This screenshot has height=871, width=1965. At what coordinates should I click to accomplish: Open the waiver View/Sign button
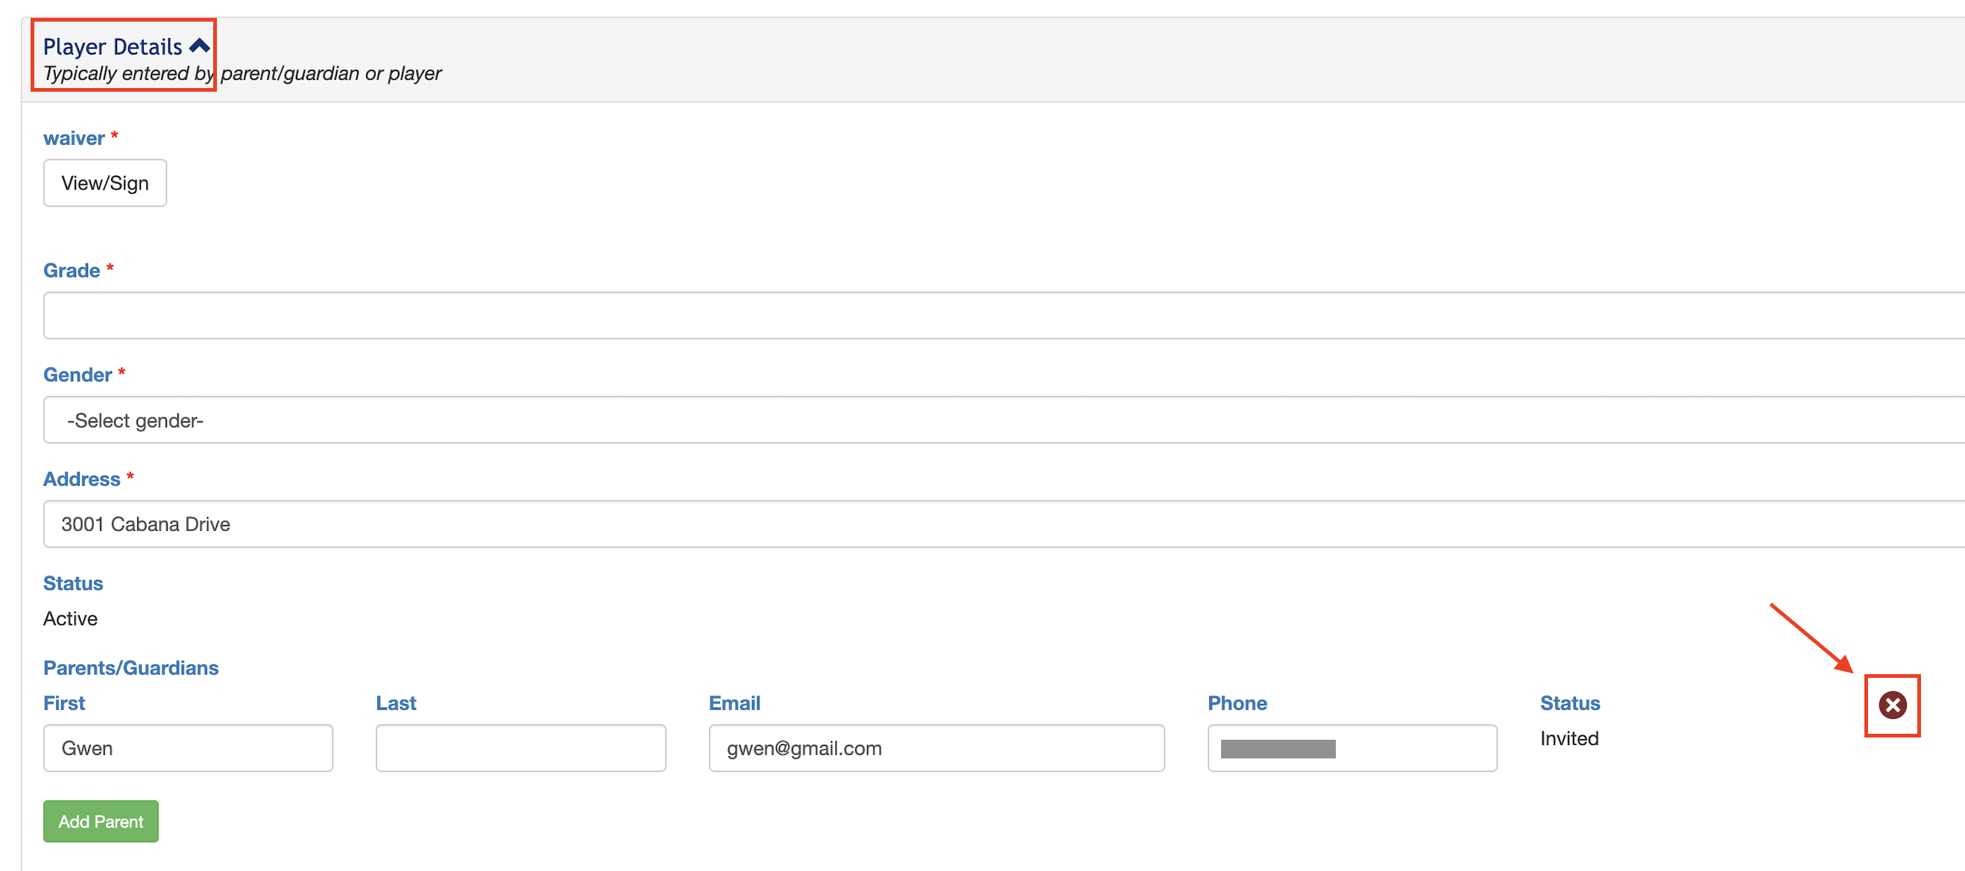(x=105, y=183)
